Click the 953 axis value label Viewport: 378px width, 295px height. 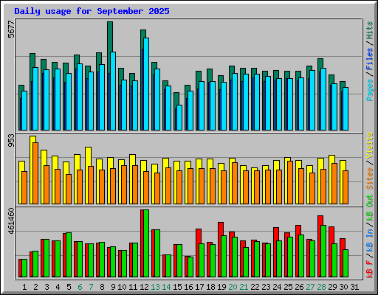coord(11,140)
